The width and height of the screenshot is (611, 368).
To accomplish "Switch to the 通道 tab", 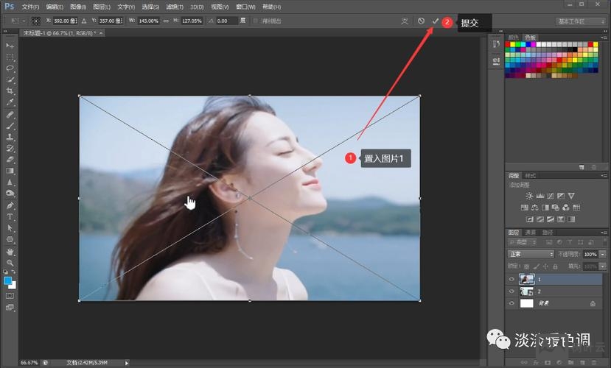I will pos(531,233).
